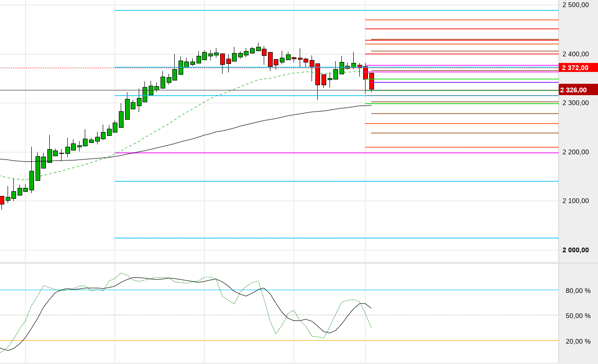Image resolution: width=598 pixels, height=364 pixels.
Task: Click the 80,00 % oscillator label
Action: pos(578,291)
